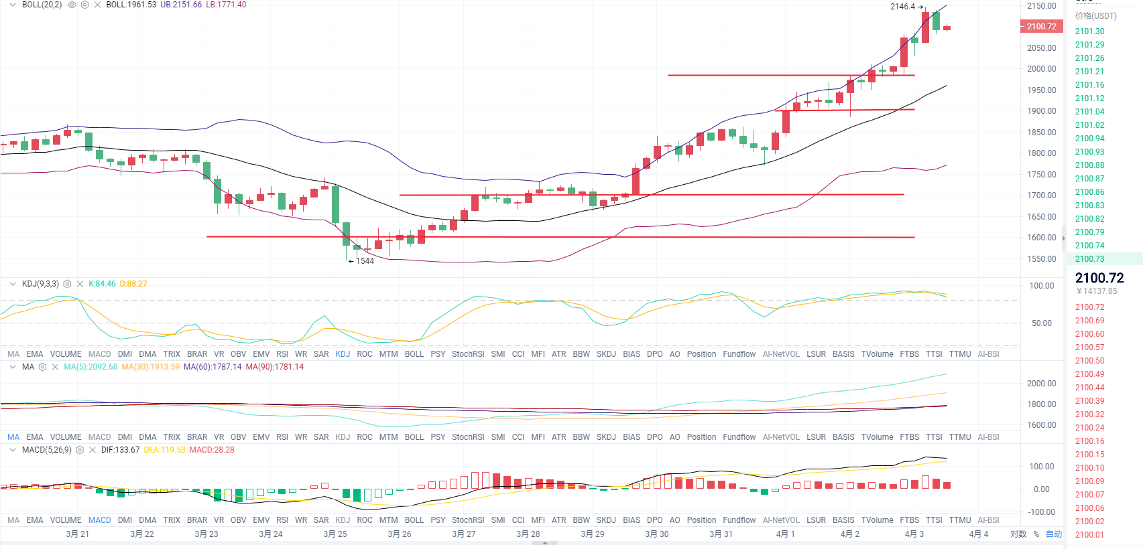
Task: Select BASIS tab in the MACD panel row
Action: [843, 520]
